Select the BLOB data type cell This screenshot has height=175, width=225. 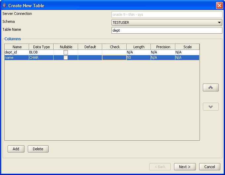coord(41,52)
